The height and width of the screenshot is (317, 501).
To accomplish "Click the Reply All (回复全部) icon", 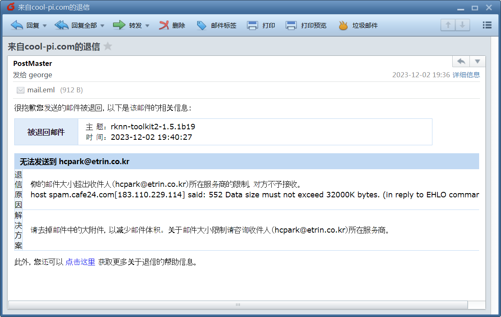I will [61, 25].
